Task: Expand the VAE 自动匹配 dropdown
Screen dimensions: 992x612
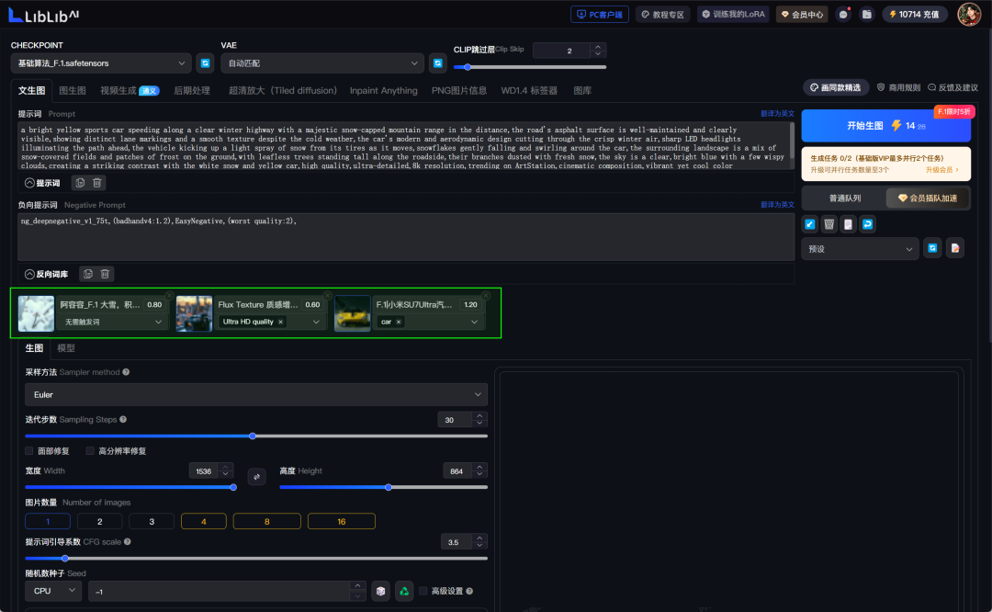Action: (x=321, y=63)
